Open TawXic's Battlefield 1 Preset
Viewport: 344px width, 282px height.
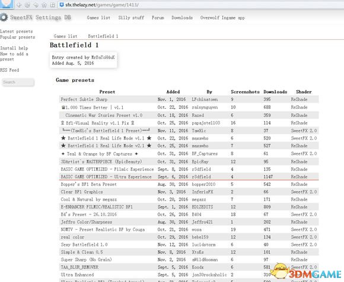106,131
